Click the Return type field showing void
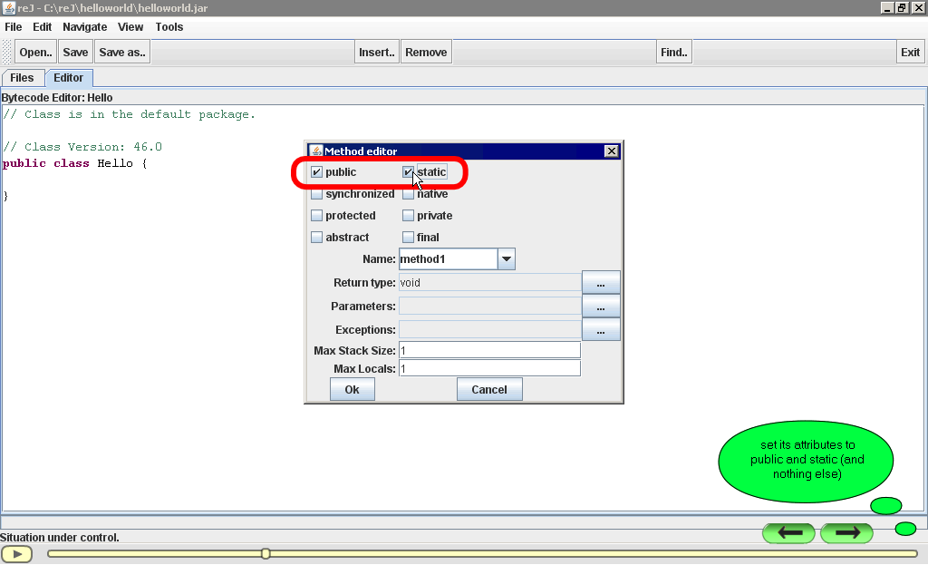 (x=489, y=283)
